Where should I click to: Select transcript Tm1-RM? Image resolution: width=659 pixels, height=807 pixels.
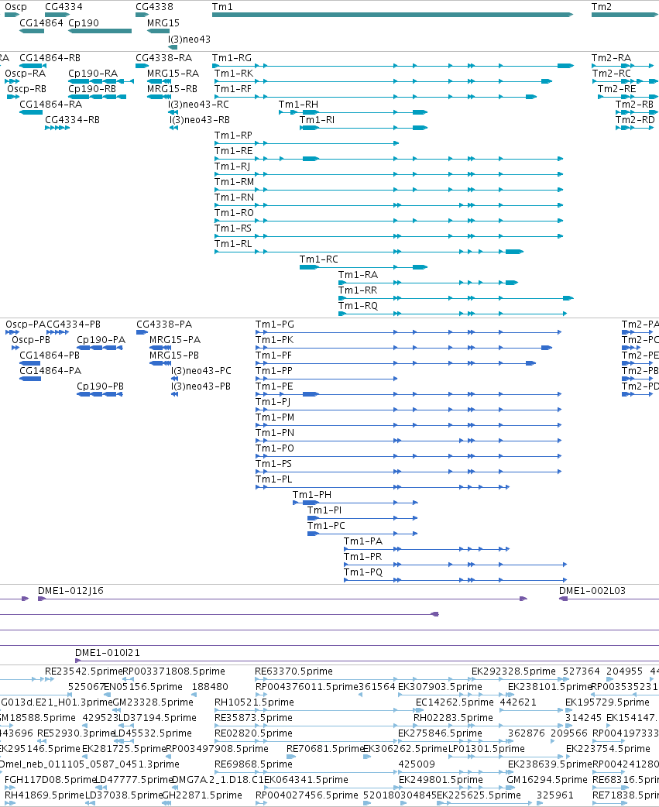click(389, 190)
